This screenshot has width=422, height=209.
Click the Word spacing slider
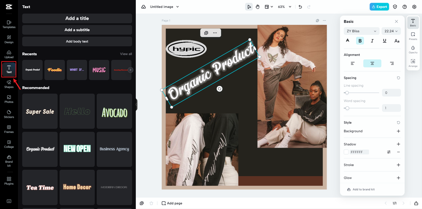pyautogui.click(x=361, y=108)
